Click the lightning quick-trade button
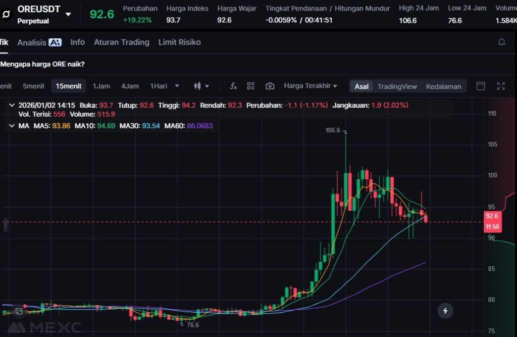 (x=445, y=311)
